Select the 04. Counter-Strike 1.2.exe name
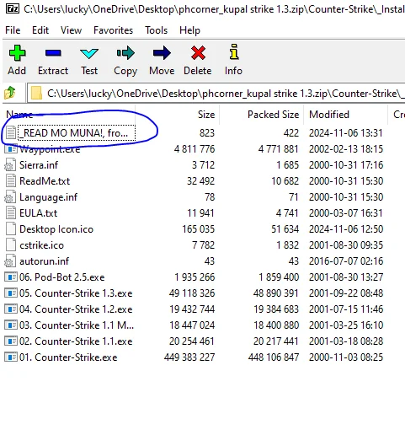 (x=76, y=309)
